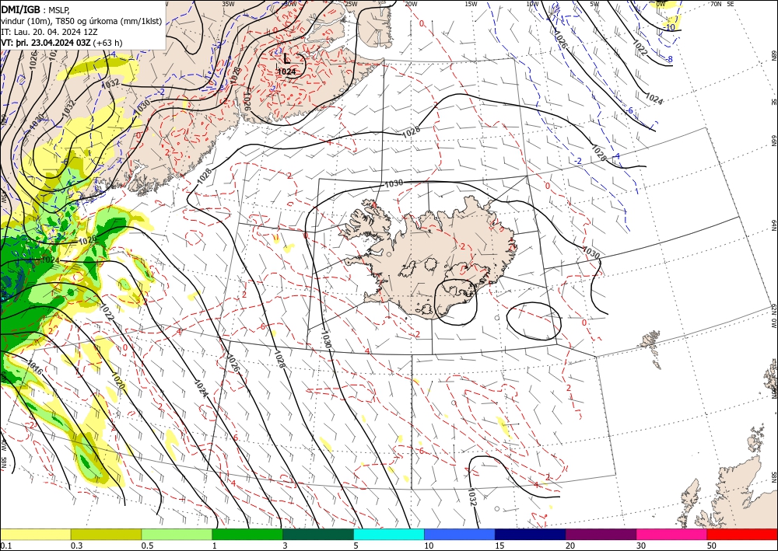Screen dimensions: 778x551
Task: Click the cyan 5–10 legend swatch
Action: pyautogui.click(x=388, y=534)
